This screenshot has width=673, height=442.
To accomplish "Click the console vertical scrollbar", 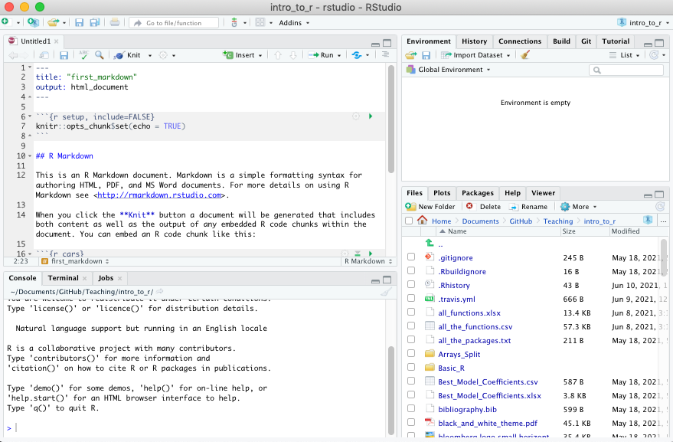I will 391,390.
